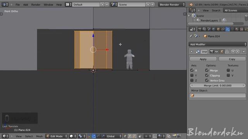Switch to edge select mode

point(130,136)
